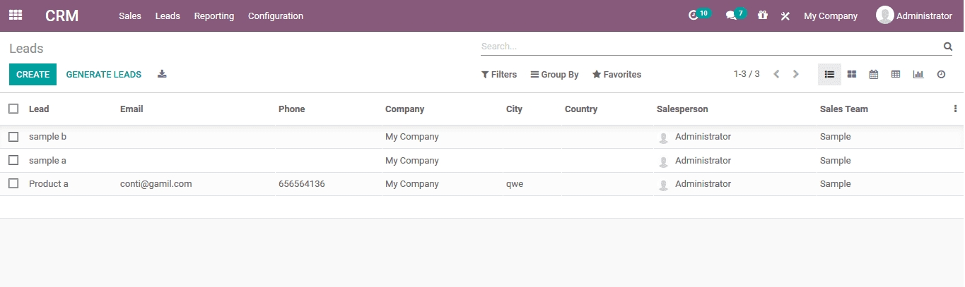Expand the Filters dropdown
The height and width of the screenshot is (287, 965).
pos(499,74)
